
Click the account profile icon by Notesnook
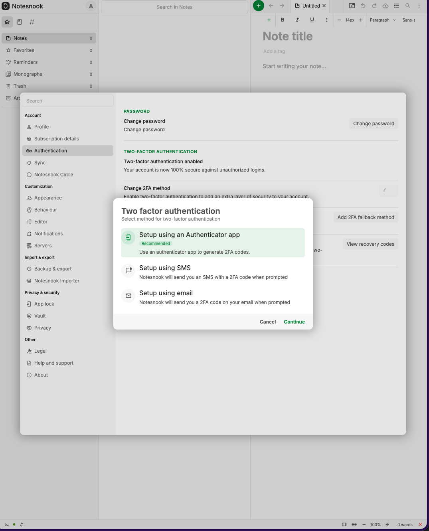tap(91, 6)
